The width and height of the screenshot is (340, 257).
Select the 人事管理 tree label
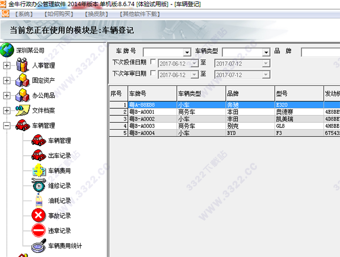(43, 65)
